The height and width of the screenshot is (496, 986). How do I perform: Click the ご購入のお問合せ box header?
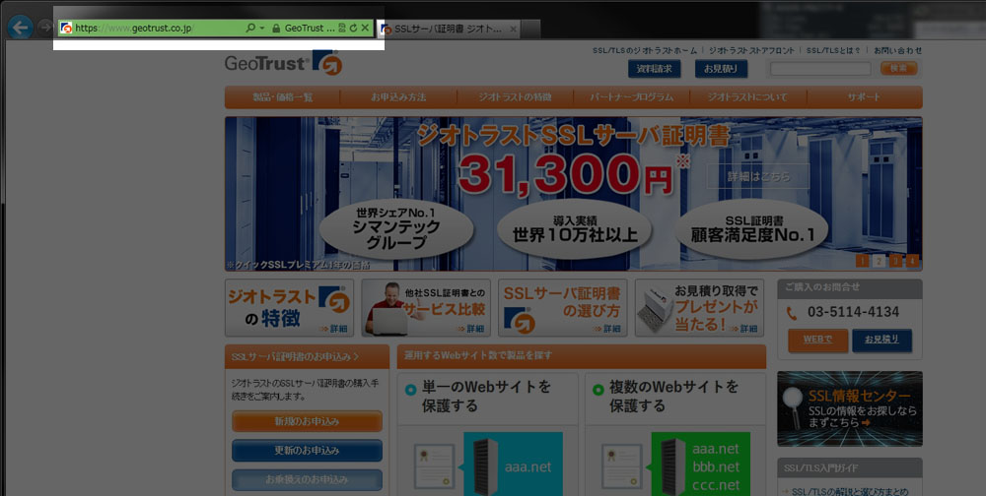[850, 288]
